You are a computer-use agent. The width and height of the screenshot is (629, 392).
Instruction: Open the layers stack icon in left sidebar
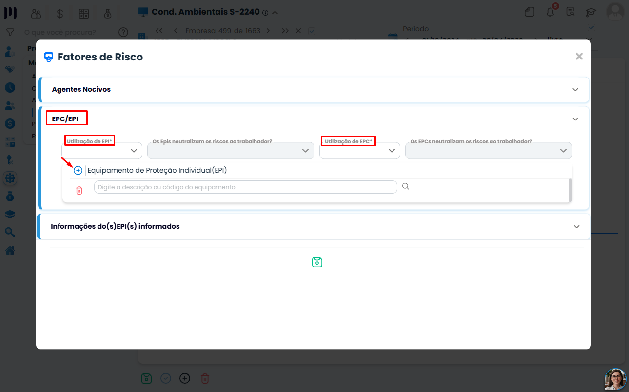[x=10, y=215]
